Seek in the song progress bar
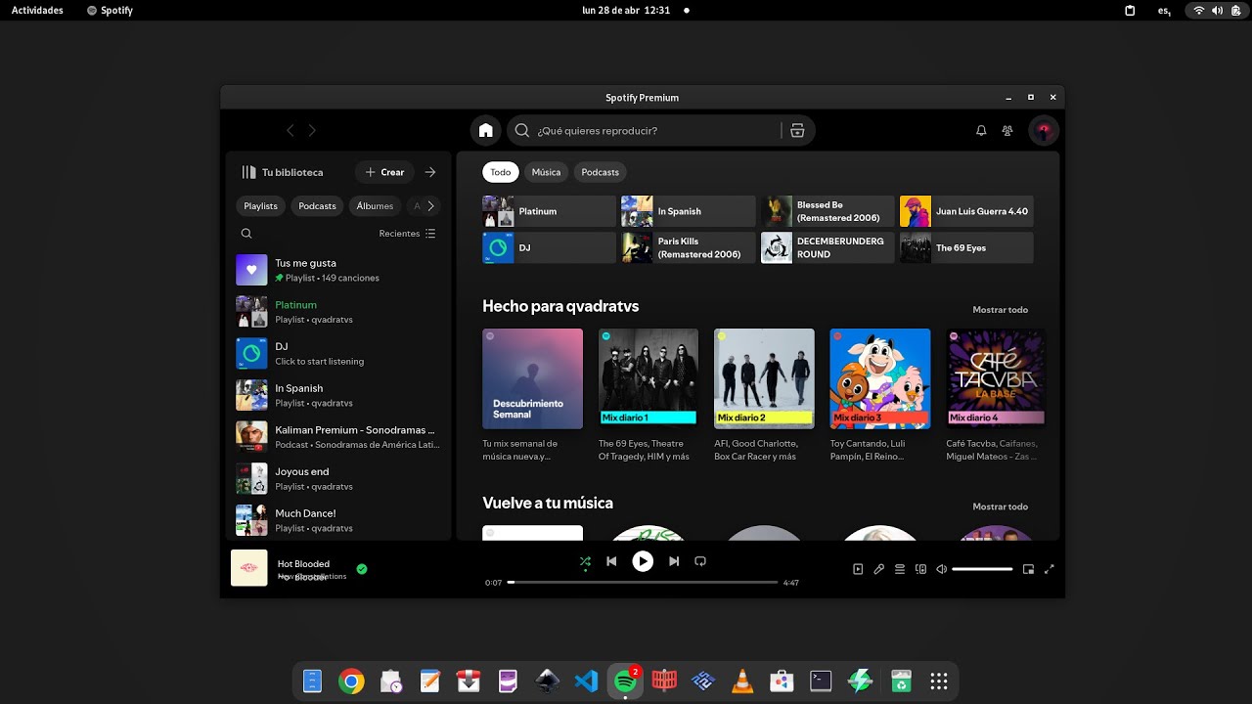 [643, 582]
